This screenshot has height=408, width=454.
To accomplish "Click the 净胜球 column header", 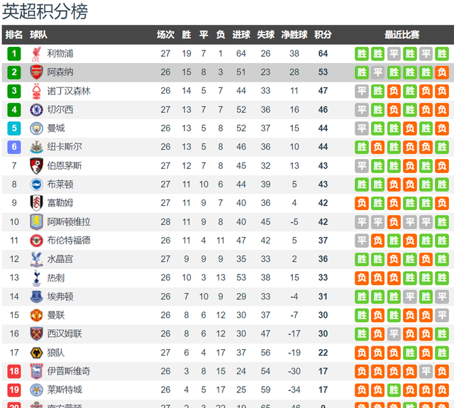I will (294, 35).
